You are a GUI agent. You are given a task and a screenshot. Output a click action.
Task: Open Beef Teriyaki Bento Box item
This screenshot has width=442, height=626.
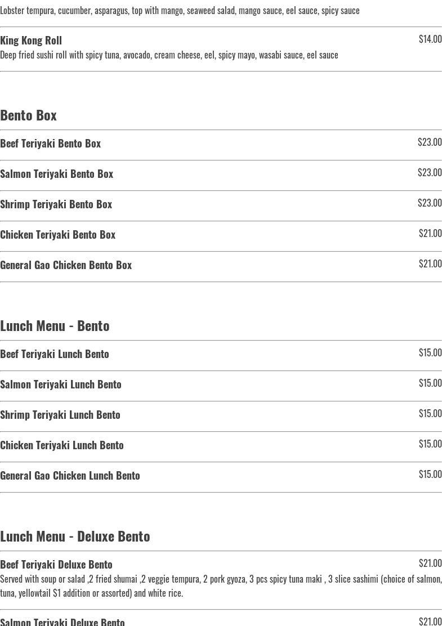coord(51,144)
